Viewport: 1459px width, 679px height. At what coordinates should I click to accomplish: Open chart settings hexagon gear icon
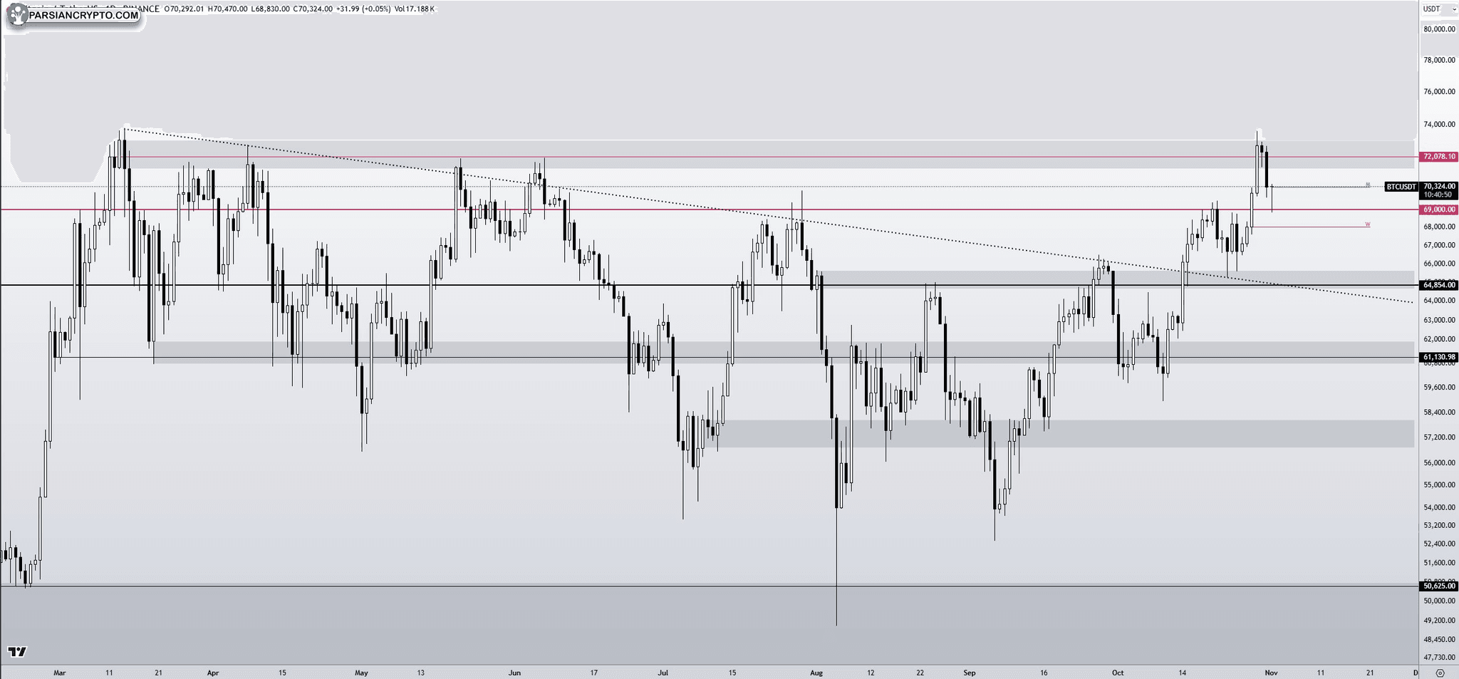pyautogui.click(x=1440, y=673)
